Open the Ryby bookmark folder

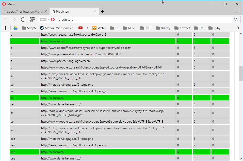click(215, 28)
